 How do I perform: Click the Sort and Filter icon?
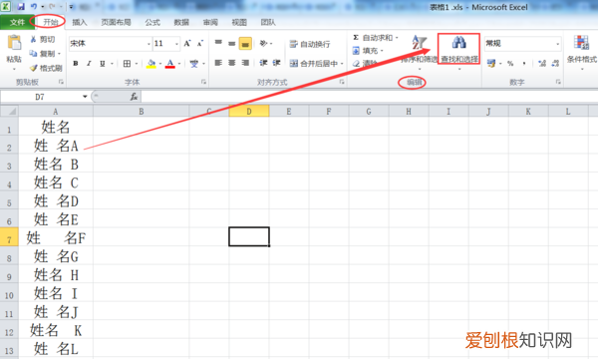tap(420, 43)
